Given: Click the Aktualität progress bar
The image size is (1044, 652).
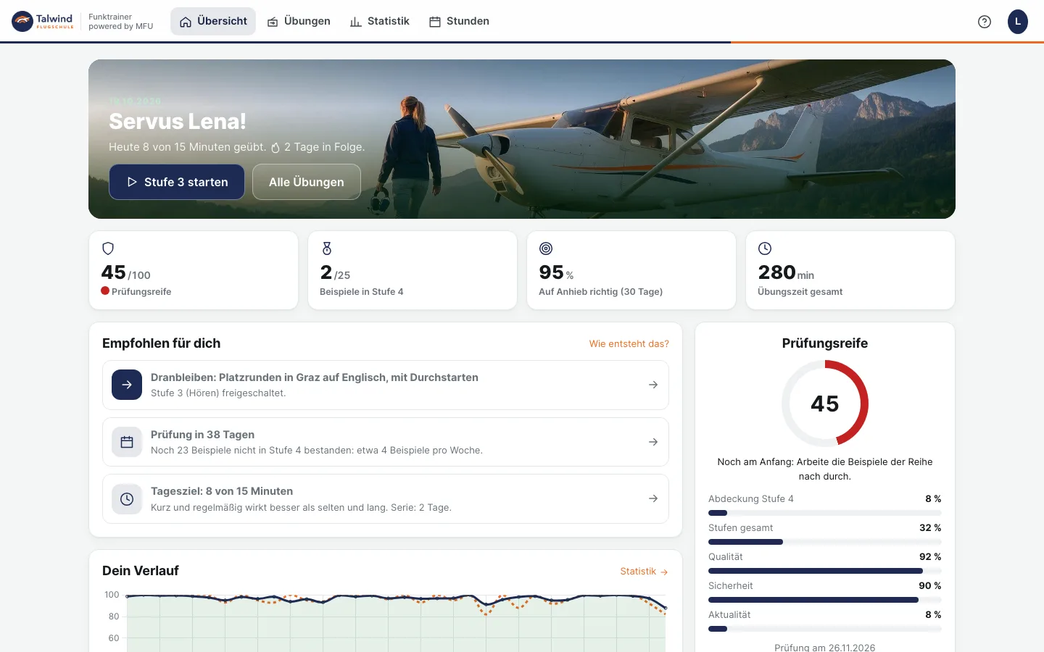Looking at the screenshot, I should click(825, 629).
